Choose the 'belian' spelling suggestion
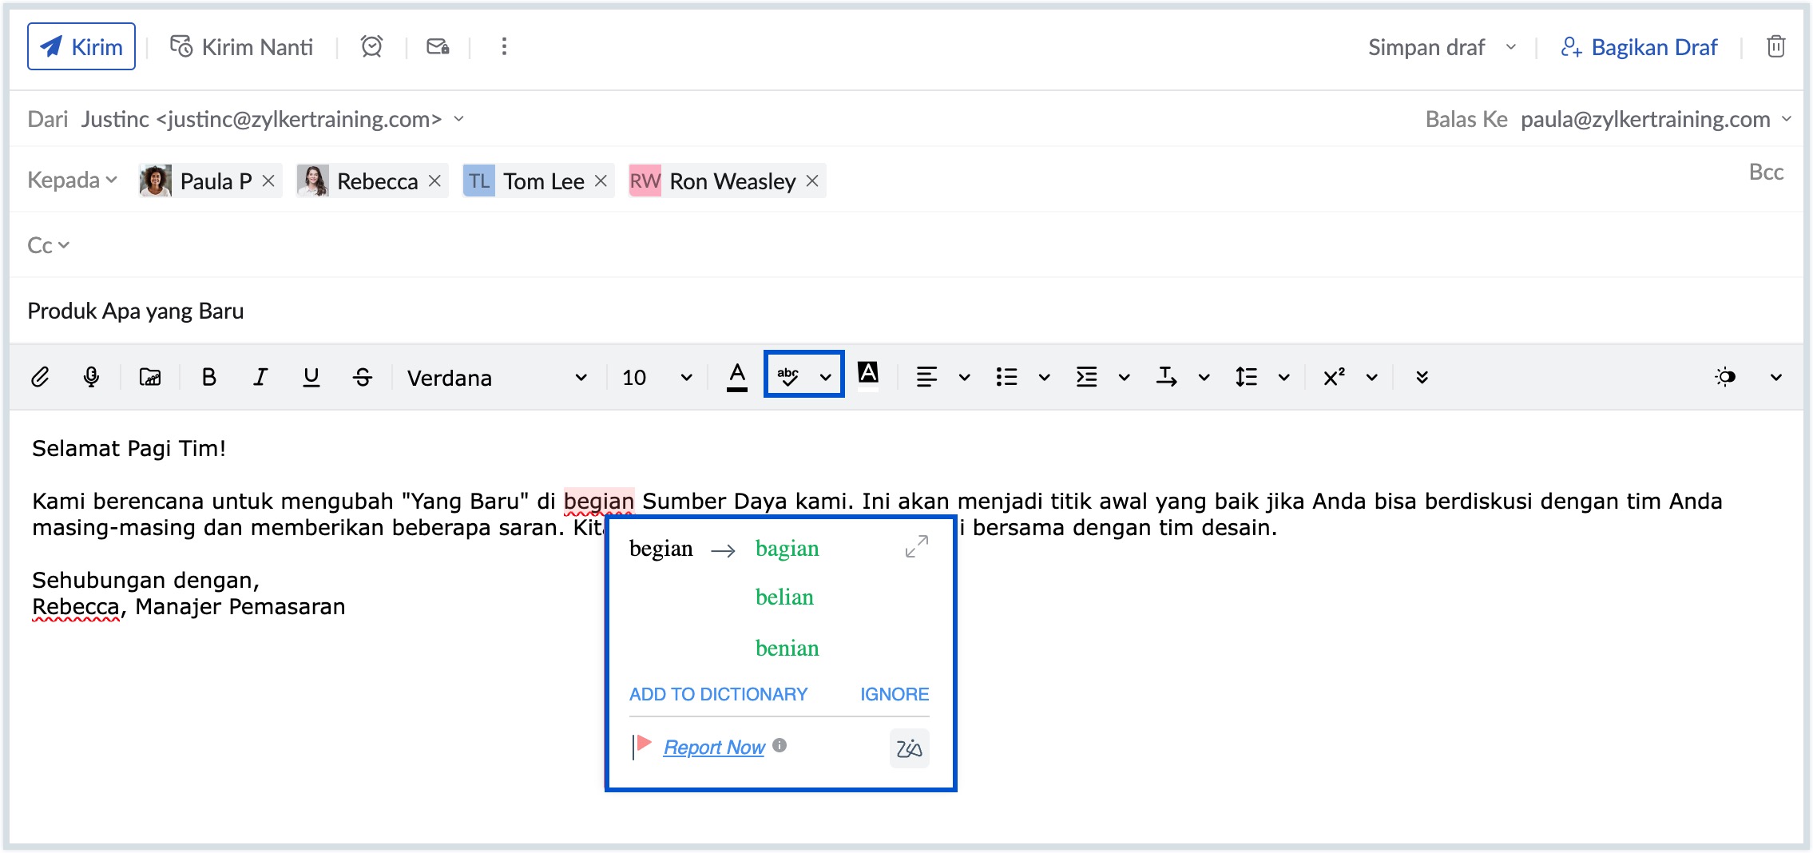The image size is (1813, 853). point(784,597)
